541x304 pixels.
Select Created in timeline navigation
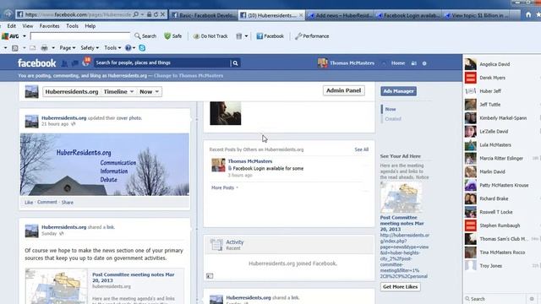coord(393,119)
